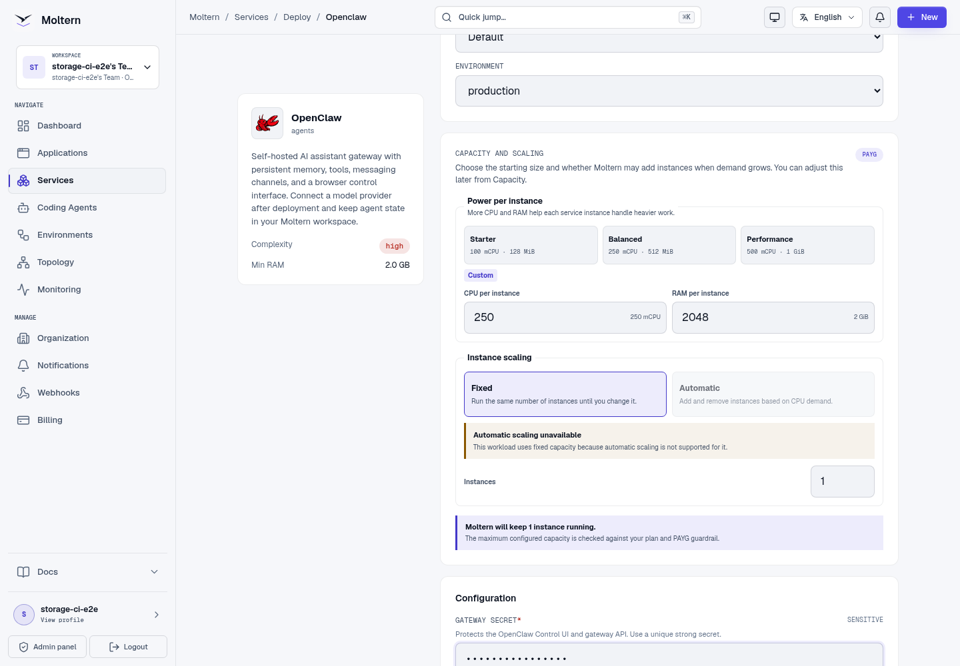Click the Docs book icon
Image resolution: width=960 pixels, height=666 pixels.
[x=23, y=572]
